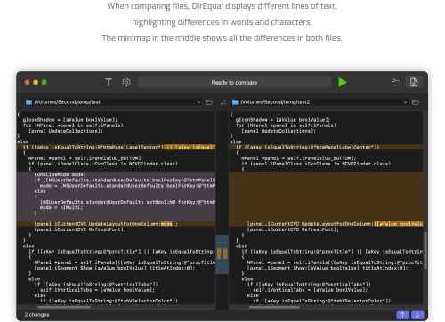Jump to previous change with up arrow

click(402, 315)
